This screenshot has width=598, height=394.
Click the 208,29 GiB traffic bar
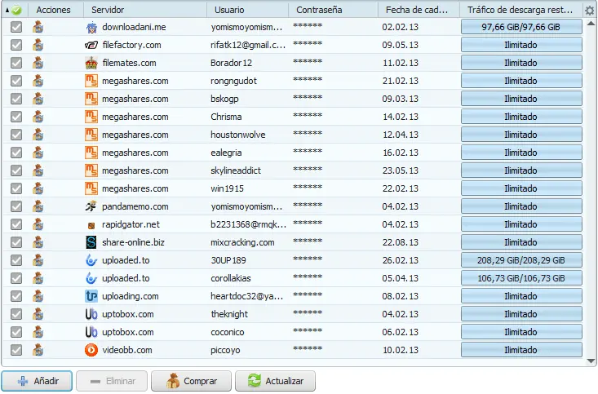521,260
